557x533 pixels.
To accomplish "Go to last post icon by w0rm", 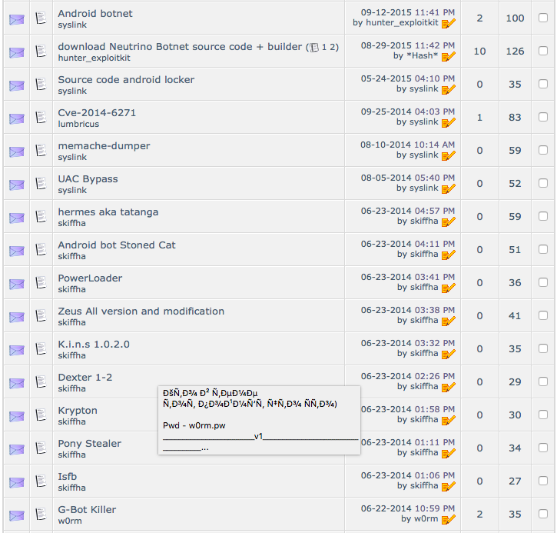I will pyautogui.click(x=449, y=519).
